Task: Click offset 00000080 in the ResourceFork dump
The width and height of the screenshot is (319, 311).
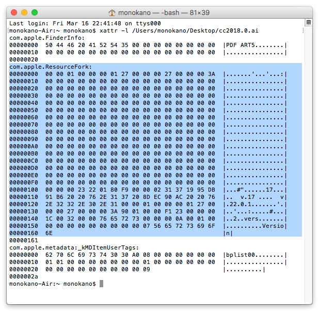Action: (x=24, y=132)
